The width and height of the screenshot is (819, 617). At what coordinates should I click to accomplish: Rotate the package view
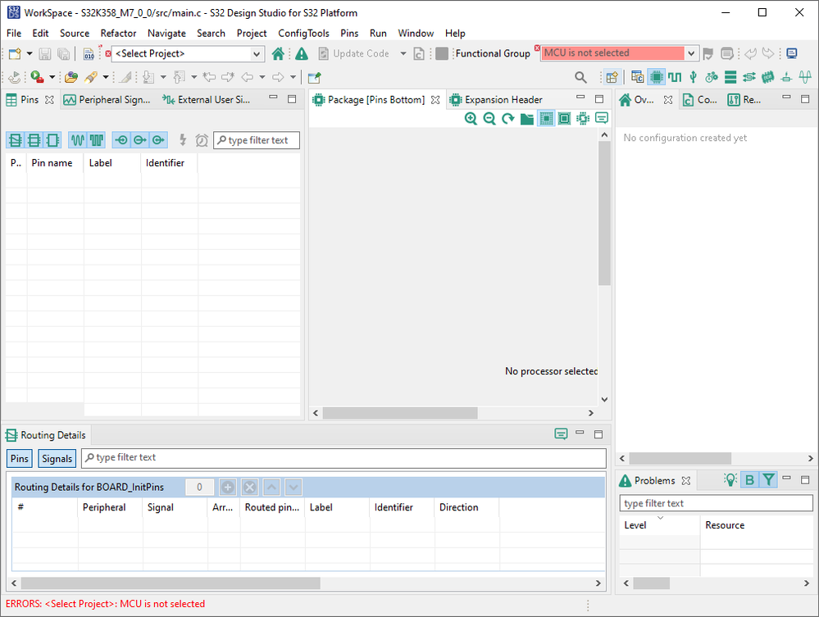pyautogui.click(x=508, y=119)
